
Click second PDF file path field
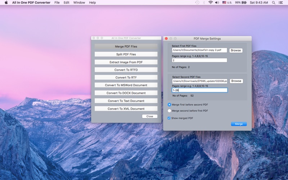200,81
